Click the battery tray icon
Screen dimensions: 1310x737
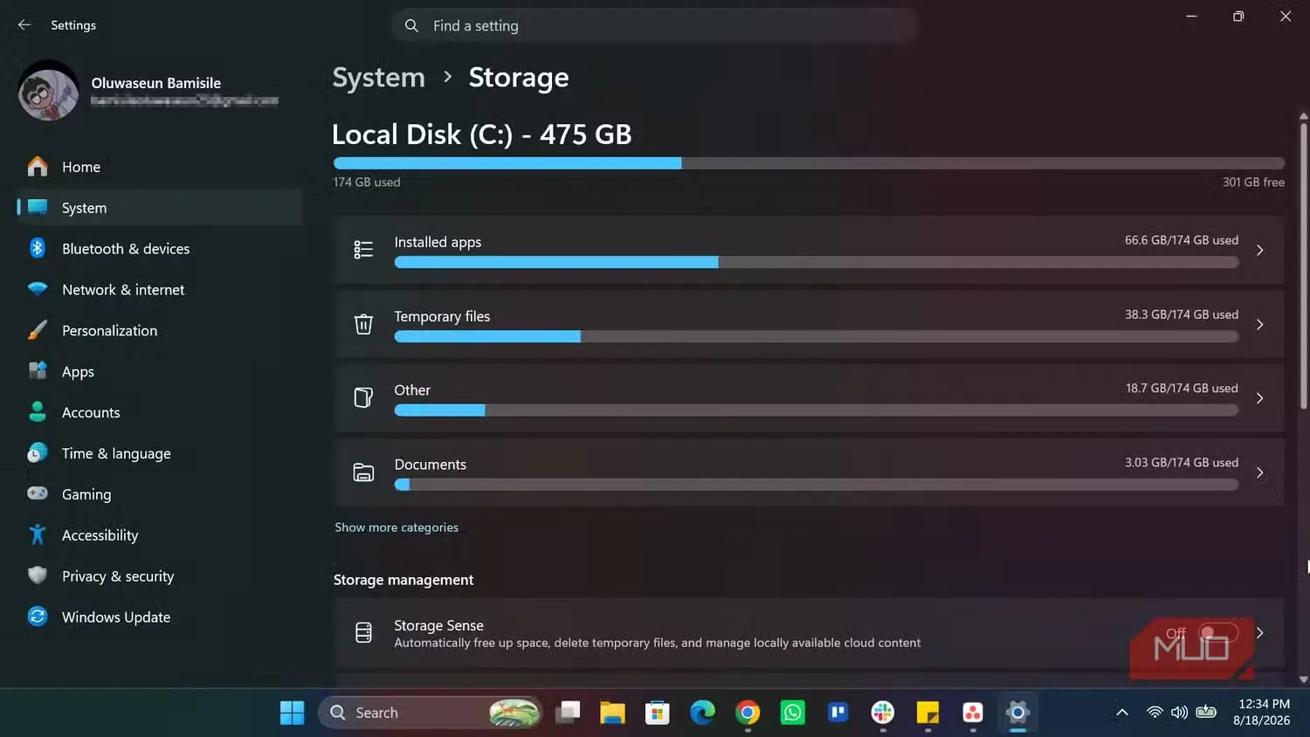point(1206,712)
